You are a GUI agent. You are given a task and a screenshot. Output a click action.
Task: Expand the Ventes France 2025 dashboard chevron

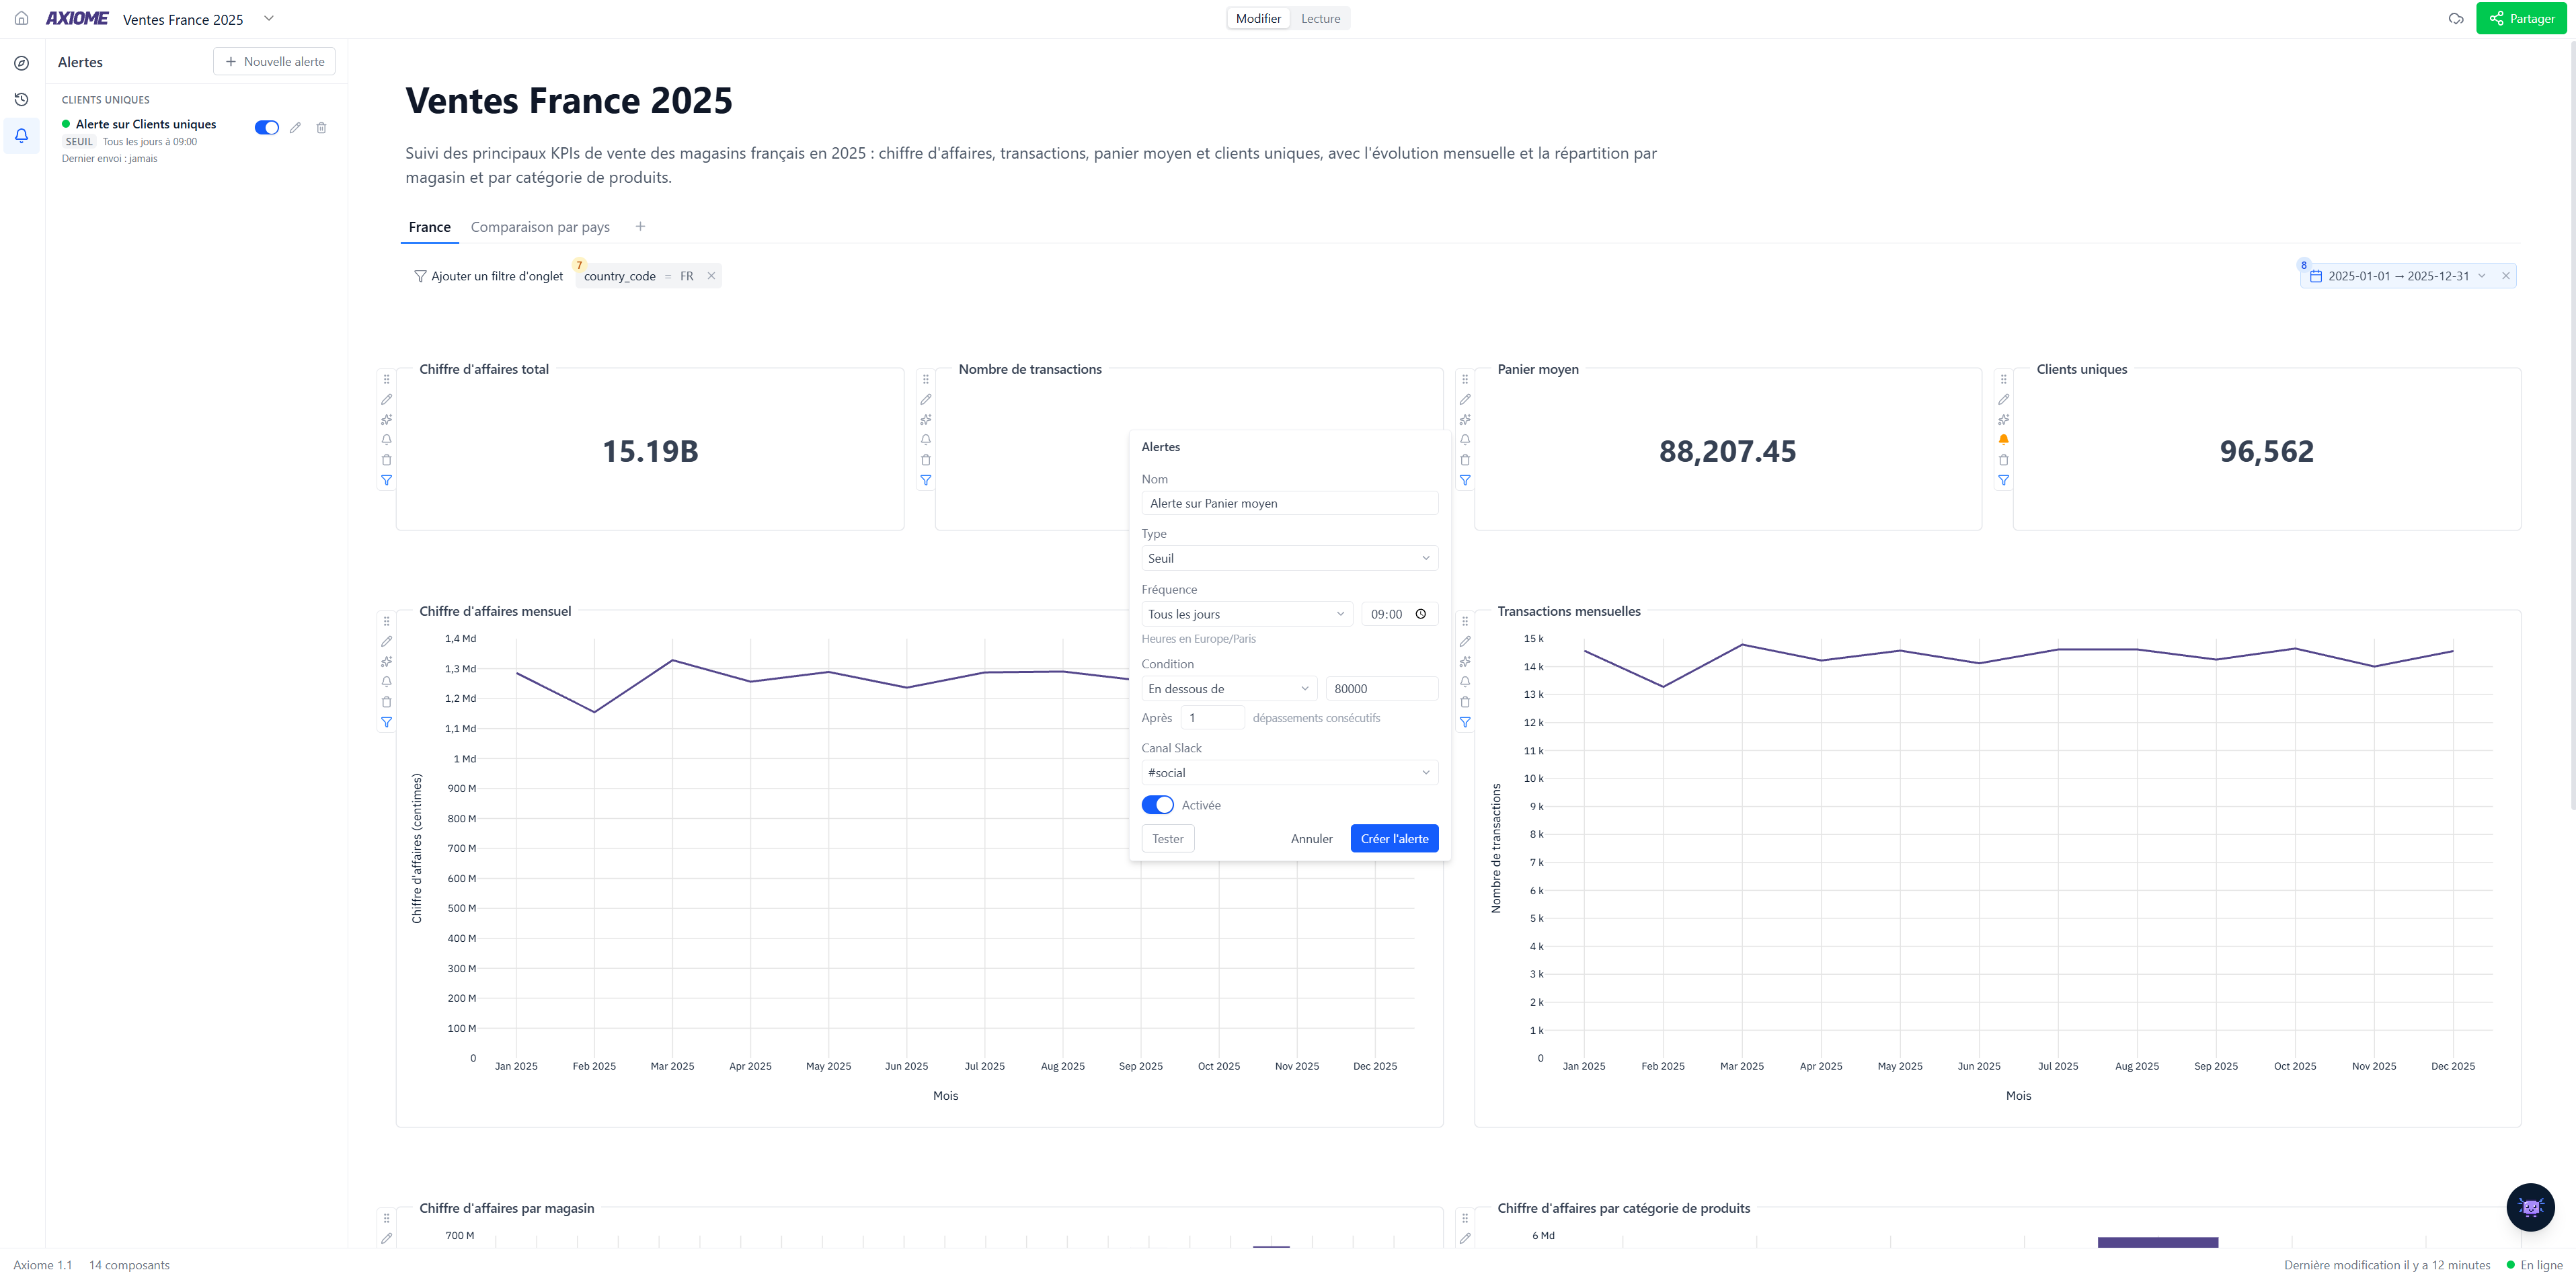tap(268, 18)
